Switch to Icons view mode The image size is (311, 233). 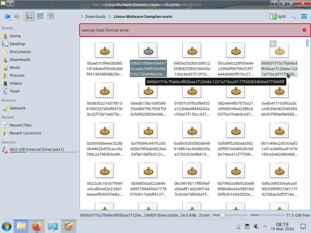tap(30, 16)
